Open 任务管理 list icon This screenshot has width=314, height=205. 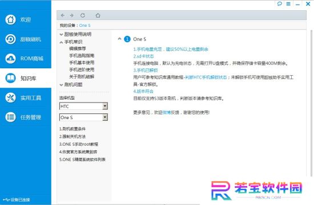click(10, 117)
